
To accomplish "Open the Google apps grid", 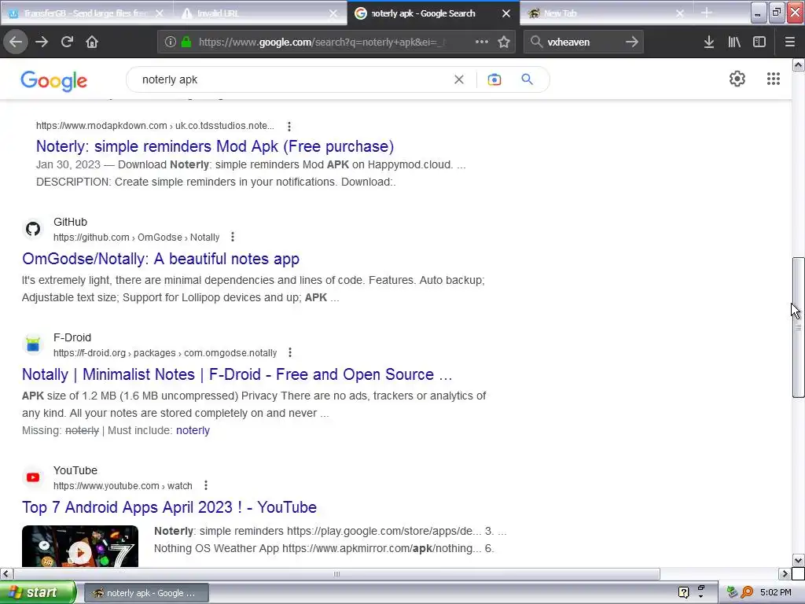I will coord(774,79).
